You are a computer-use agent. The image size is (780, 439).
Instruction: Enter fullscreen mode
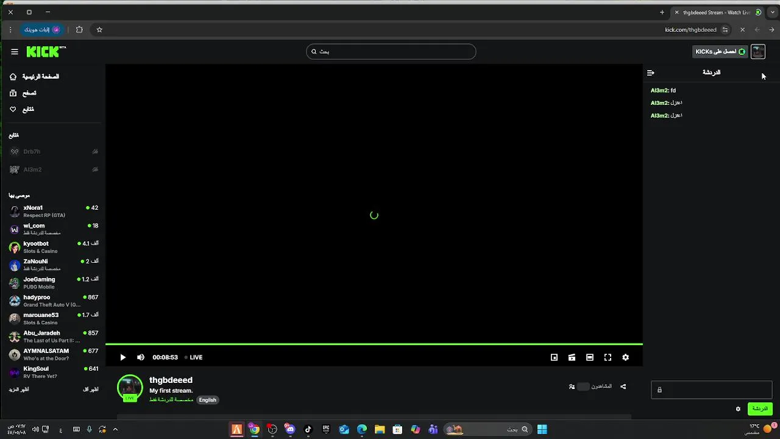[608, 357]
